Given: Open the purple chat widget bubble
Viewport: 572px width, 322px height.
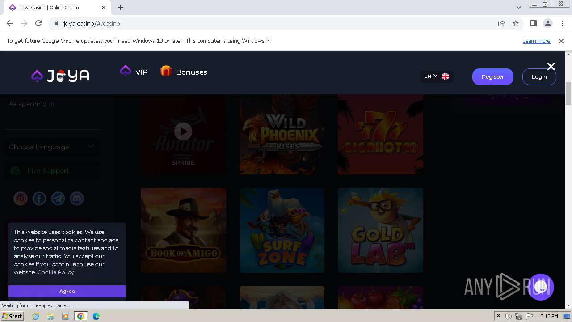Looking at the screenshot, I should pos(541,287).
